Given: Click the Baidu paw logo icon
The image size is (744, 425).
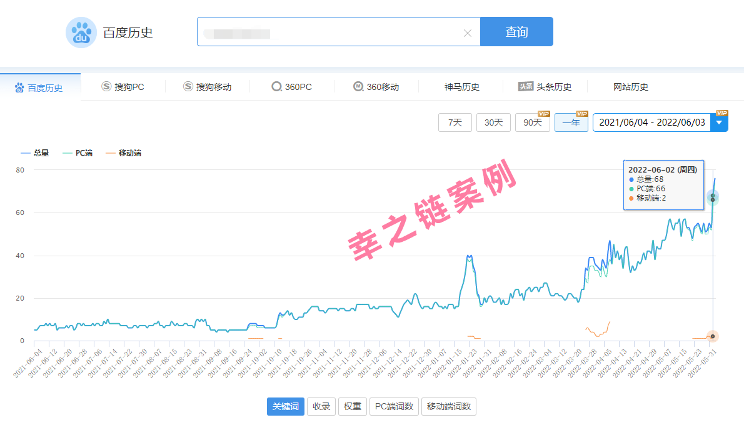Looking at the screenshot, I should click(81, 32).
